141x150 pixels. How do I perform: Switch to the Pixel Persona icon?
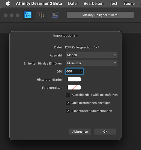click(x=41, y=15)
